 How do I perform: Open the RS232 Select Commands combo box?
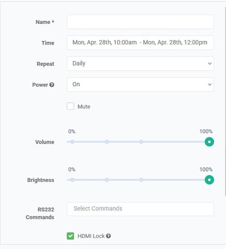(x=140, y=209)
